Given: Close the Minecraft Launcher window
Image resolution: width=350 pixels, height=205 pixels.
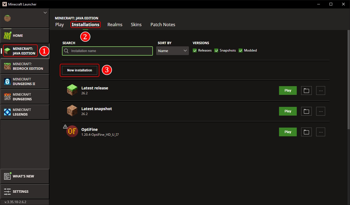Looking at the screenshot, I should (343, 4).
